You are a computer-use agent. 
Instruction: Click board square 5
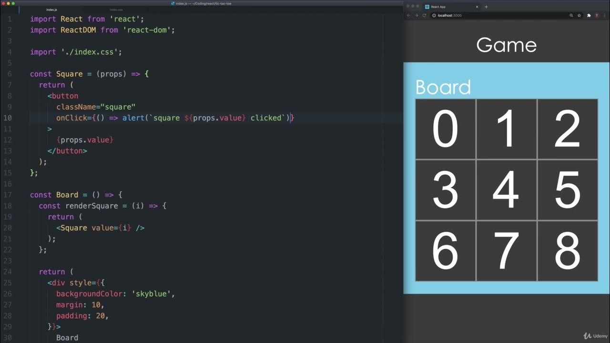(x=567, y=190)
